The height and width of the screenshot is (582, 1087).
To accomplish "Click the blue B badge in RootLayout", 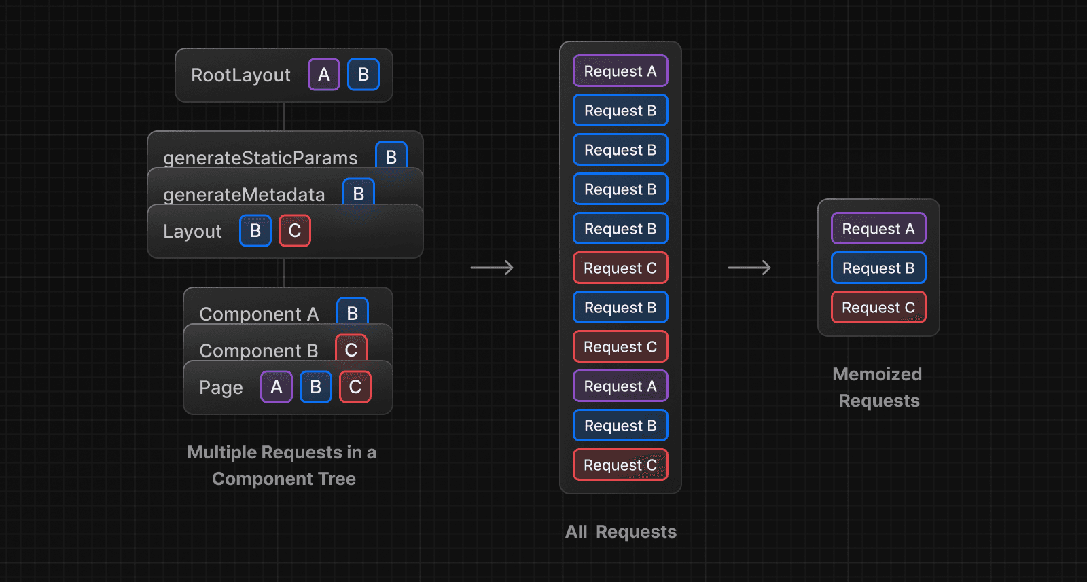I will click(x=363, y=75).
